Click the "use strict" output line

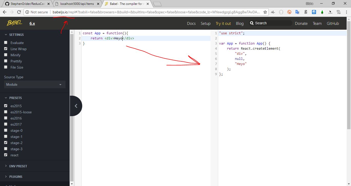(x=232, y=33)
